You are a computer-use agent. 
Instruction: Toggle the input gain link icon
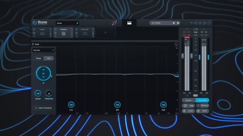pos(187,96)
